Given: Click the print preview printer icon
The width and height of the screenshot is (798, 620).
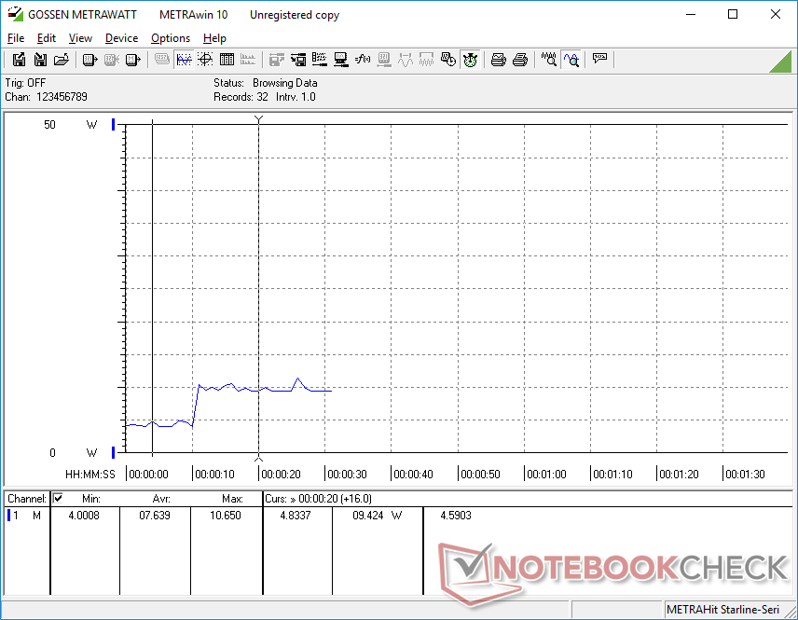Looking at the screenshot, I should pos(498,60).
